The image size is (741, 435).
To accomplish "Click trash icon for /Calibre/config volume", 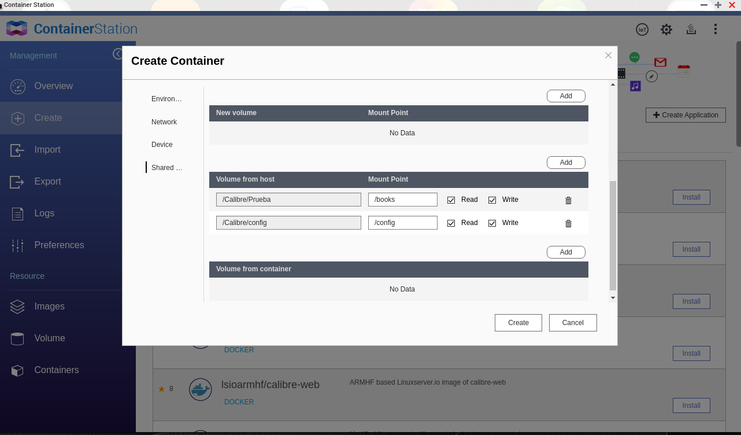I will click(568, 223).
